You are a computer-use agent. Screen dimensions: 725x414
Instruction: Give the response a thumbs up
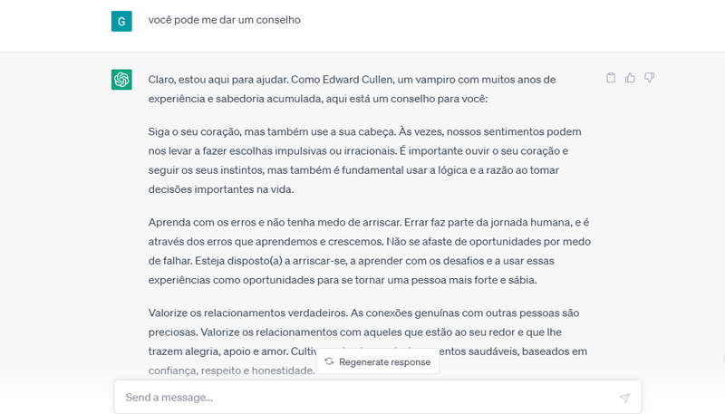click(630, 78)
